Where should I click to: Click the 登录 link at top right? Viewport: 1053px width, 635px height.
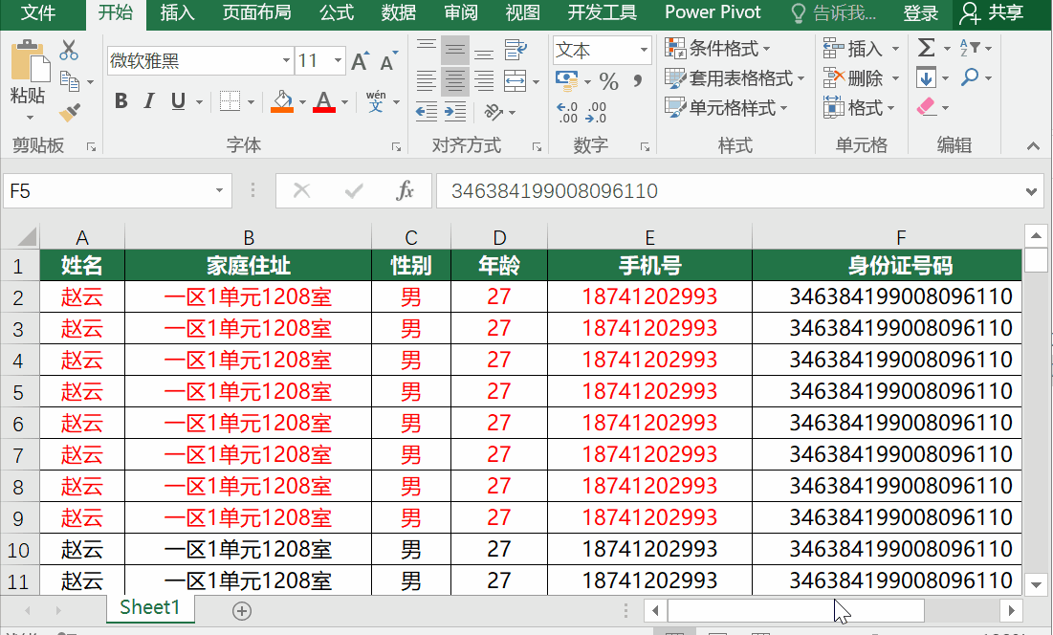click(x=920, y=13)
